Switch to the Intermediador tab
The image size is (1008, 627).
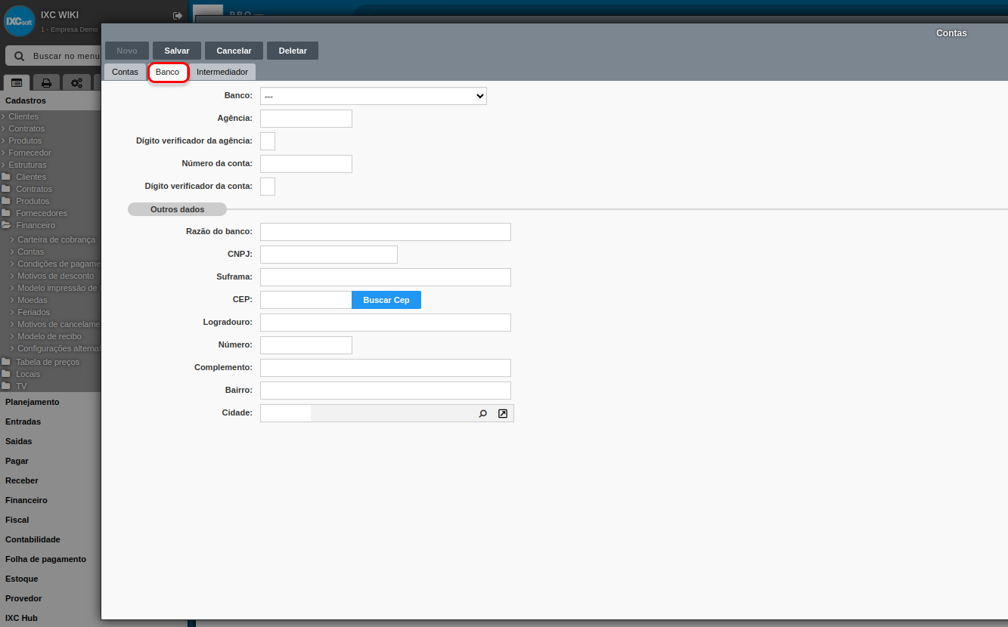[x=222, y=72]
